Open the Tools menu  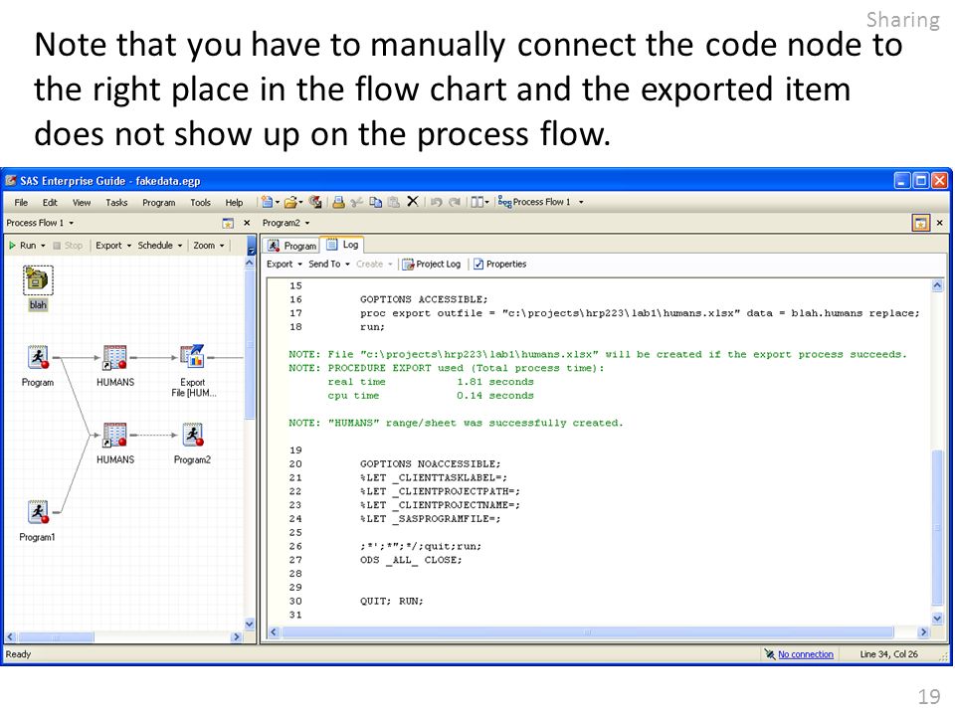click(x=200, y=203)
